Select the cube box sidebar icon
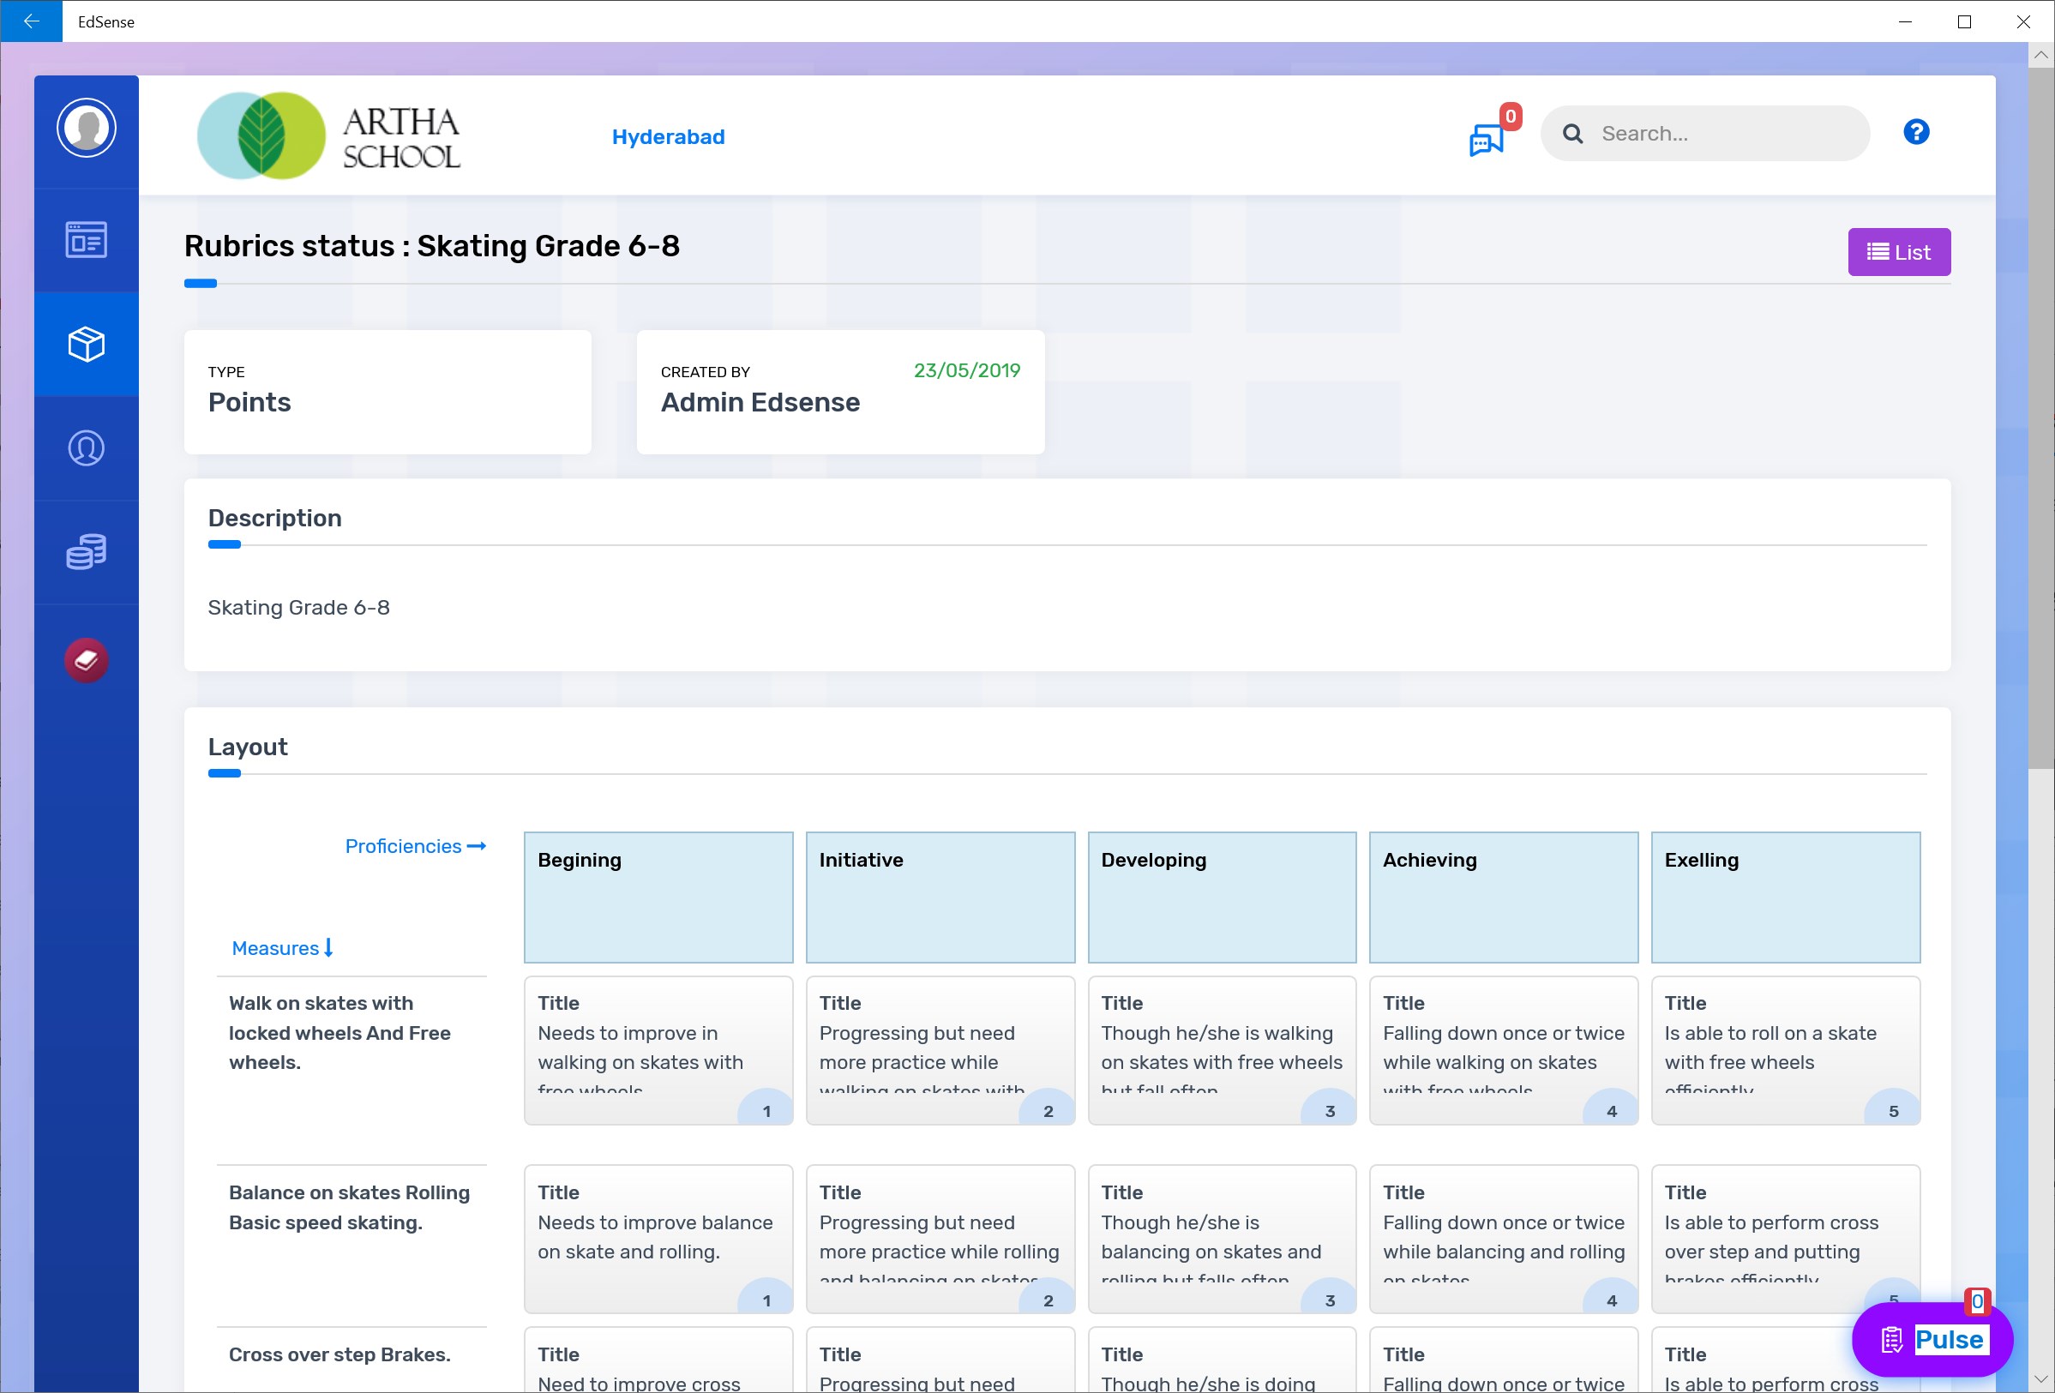 point(86,344)
